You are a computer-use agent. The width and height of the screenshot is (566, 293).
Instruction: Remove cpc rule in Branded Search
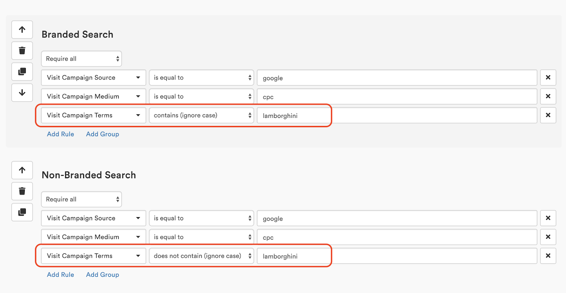point(548,96)
